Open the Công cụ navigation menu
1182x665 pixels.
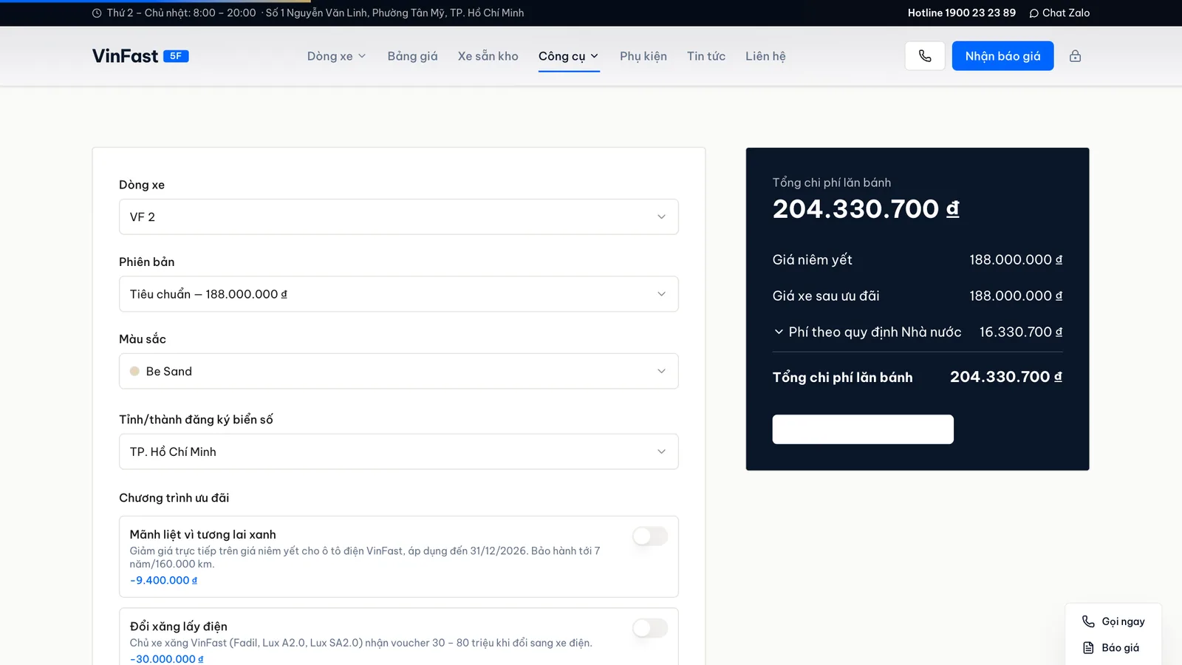click(569, 56)
